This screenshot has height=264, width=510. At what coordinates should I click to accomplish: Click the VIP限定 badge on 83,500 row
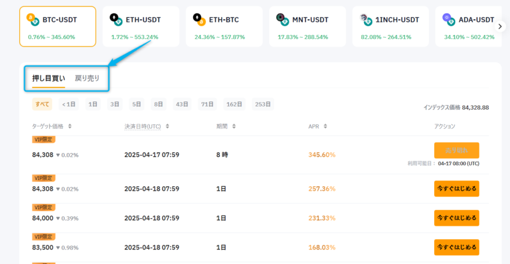(x=43, y=237)
